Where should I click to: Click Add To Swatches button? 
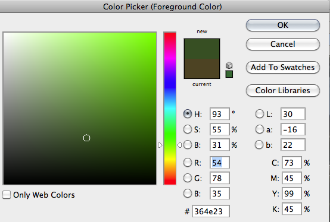(283, 67)
